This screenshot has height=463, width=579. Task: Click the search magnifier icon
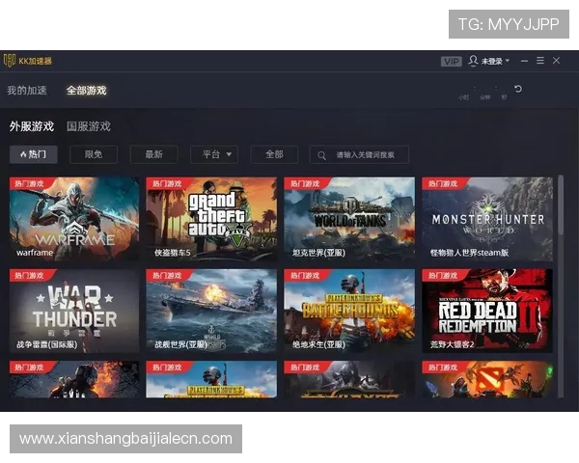[x=320, y=154]
